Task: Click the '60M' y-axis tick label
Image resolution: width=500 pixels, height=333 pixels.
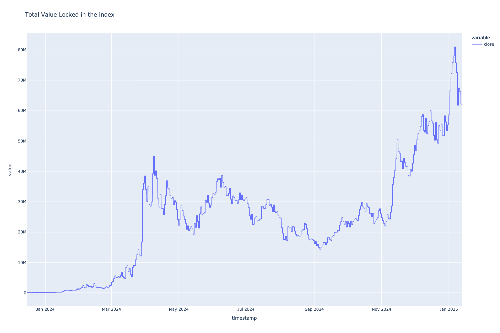Action: click(x=22, y=111)
